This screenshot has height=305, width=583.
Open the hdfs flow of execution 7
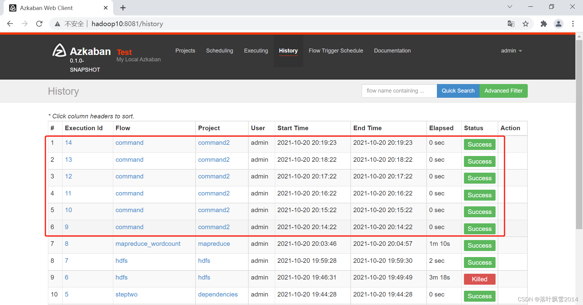(x=121, y=261)
